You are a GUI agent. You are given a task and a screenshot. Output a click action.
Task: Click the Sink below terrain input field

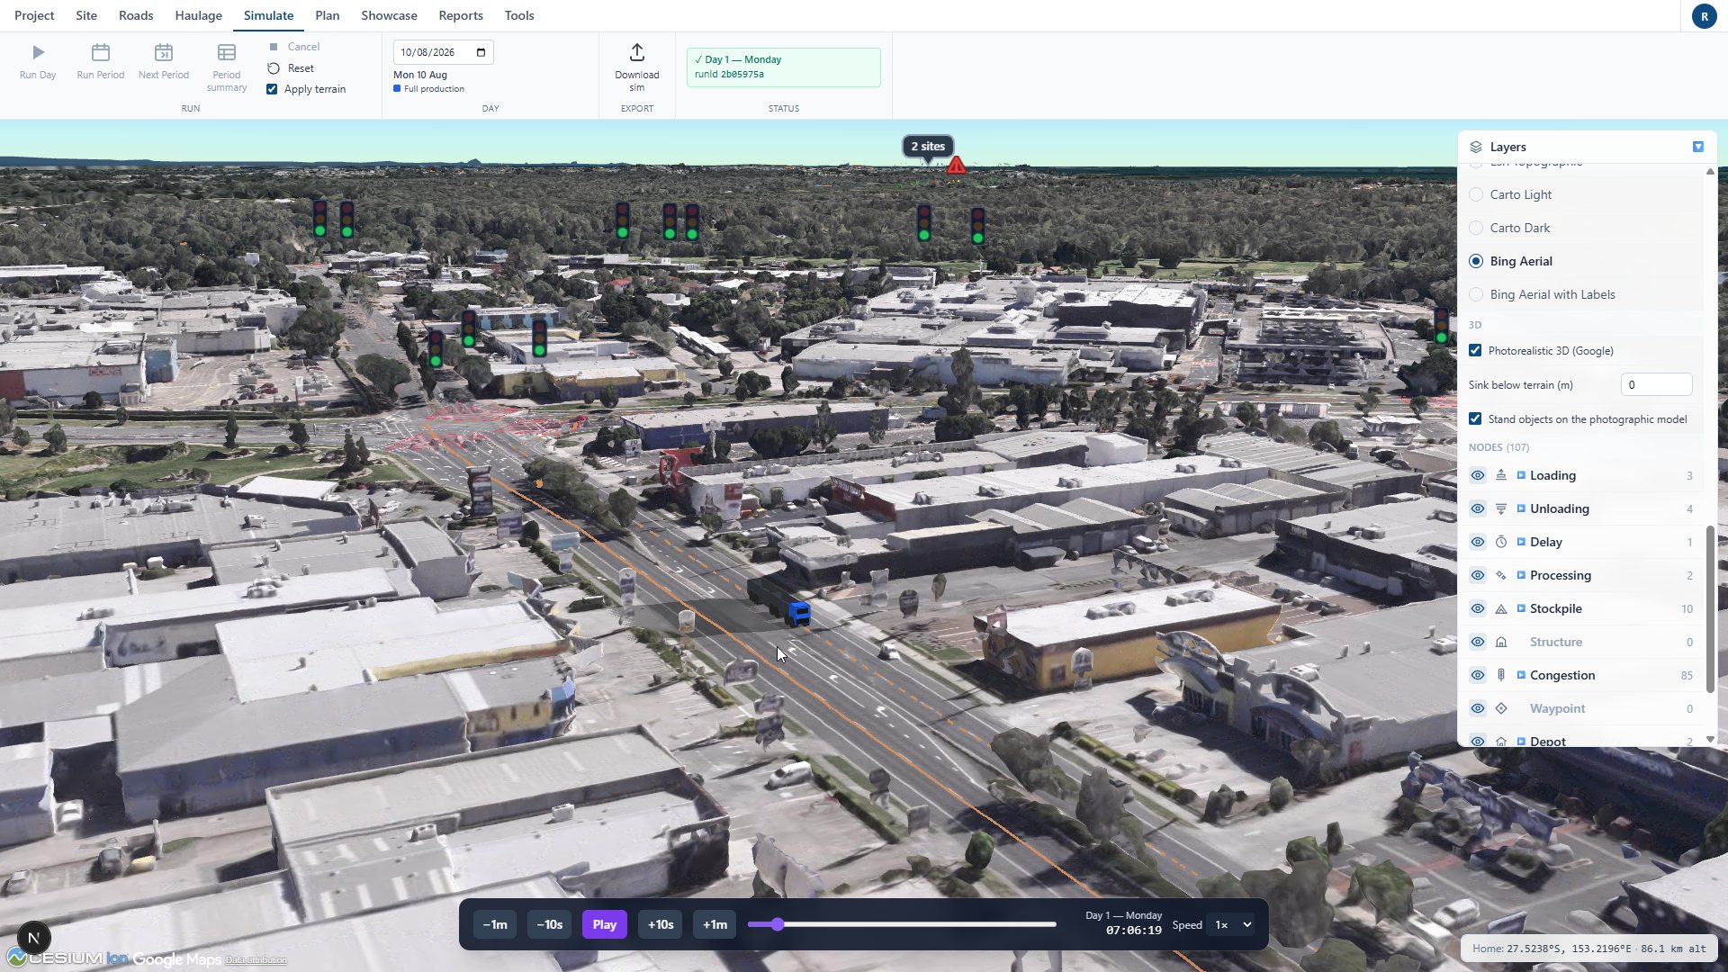[1656, 384]
